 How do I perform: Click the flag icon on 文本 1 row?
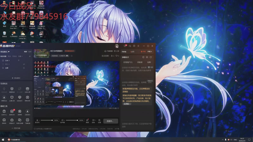19,60
